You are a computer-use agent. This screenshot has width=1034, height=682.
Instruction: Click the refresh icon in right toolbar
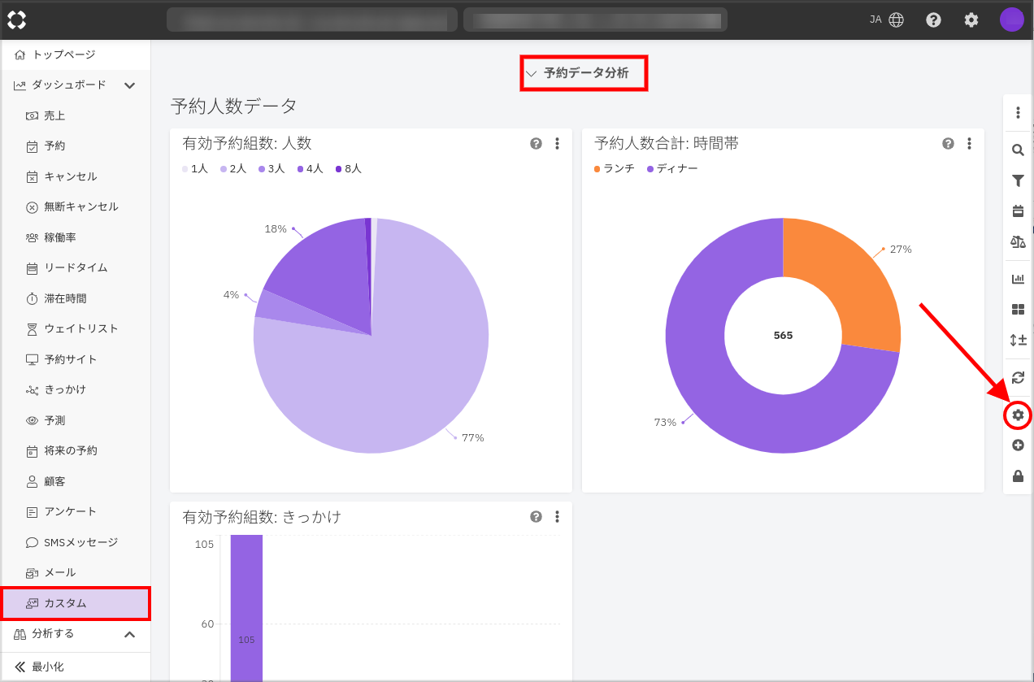click(1018, 377)
